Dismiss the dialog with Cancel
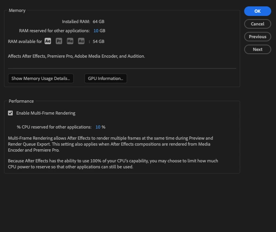This screenshot has height=232, width=276. pyautogui.click(x=258, y=24)
